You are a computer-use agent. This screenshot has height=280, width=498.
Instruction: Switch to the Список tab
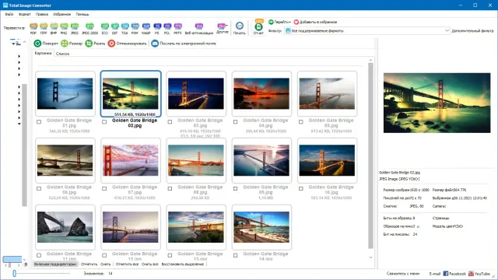(x=62, y=54)
